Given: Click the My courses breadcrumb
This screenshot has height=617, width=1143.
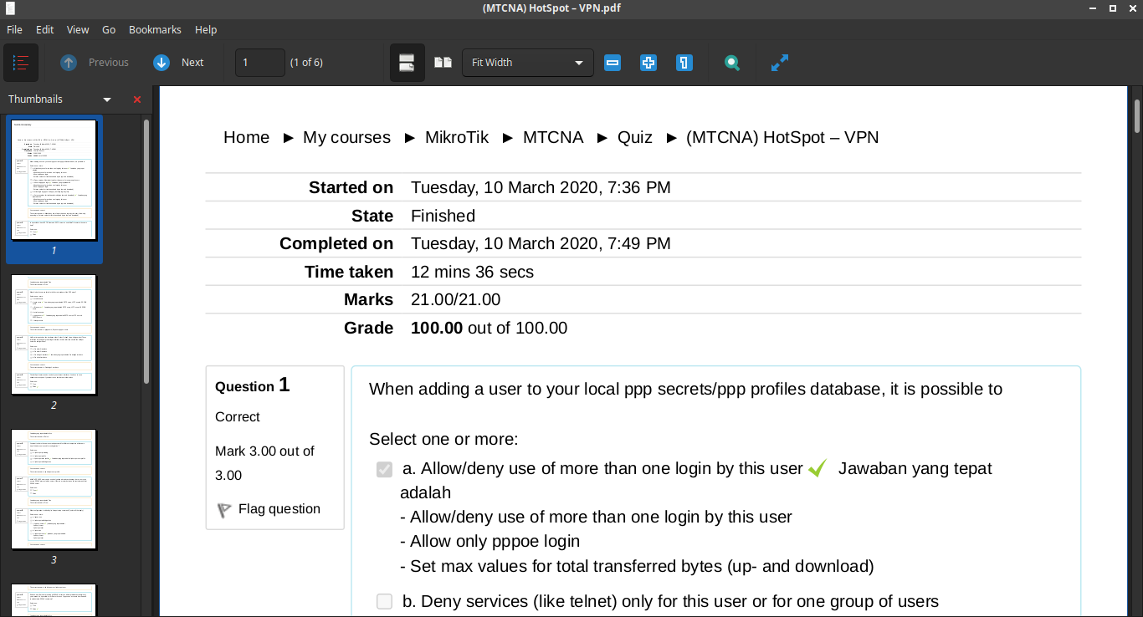Looking at the screenshot, I should point(346,137).
